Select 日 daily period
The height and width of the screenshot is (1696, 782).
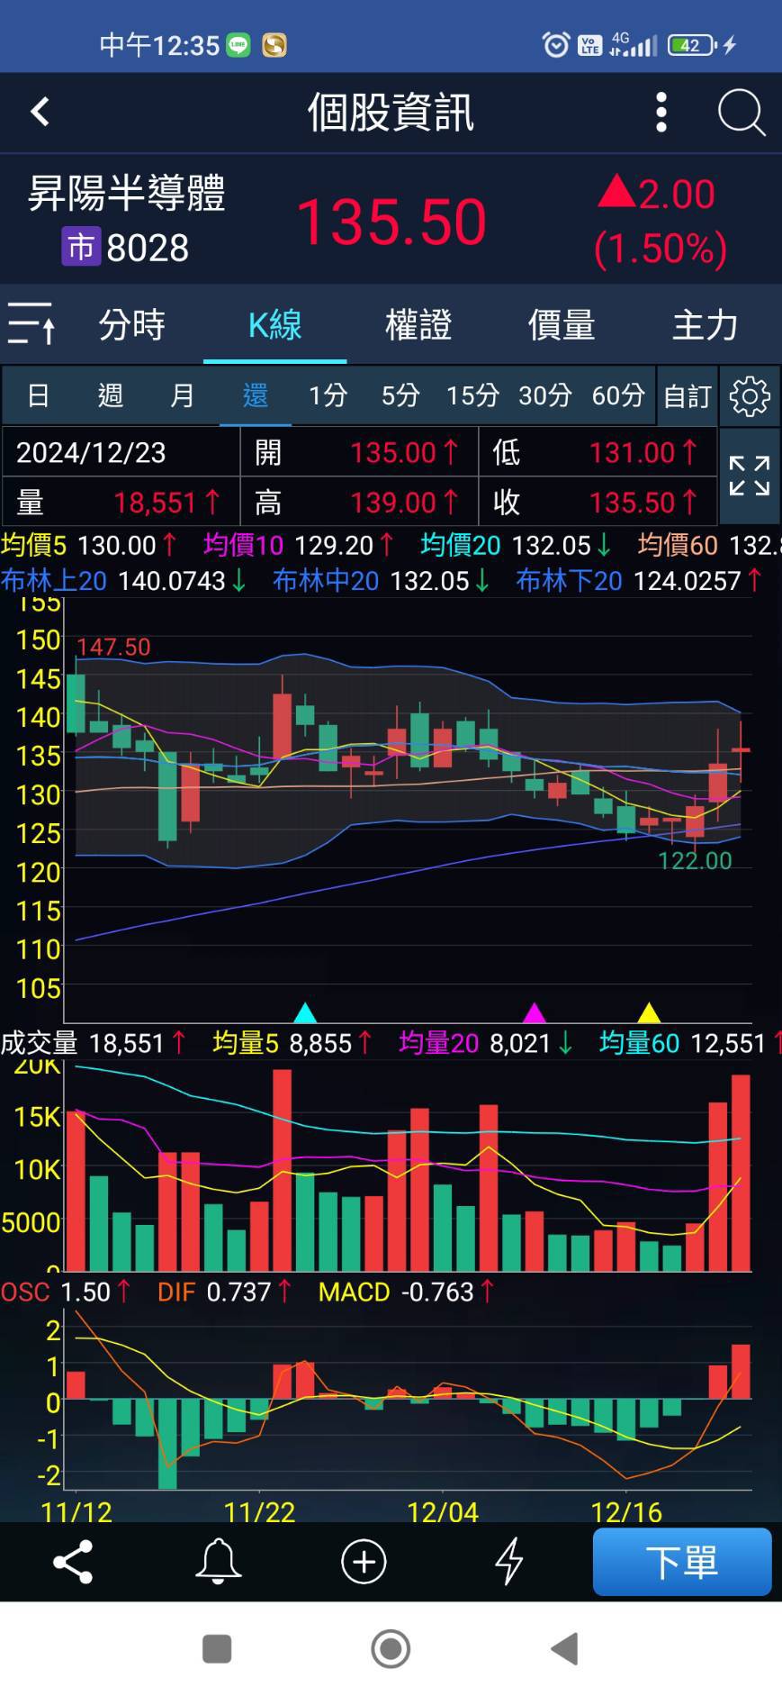[38, 395]
